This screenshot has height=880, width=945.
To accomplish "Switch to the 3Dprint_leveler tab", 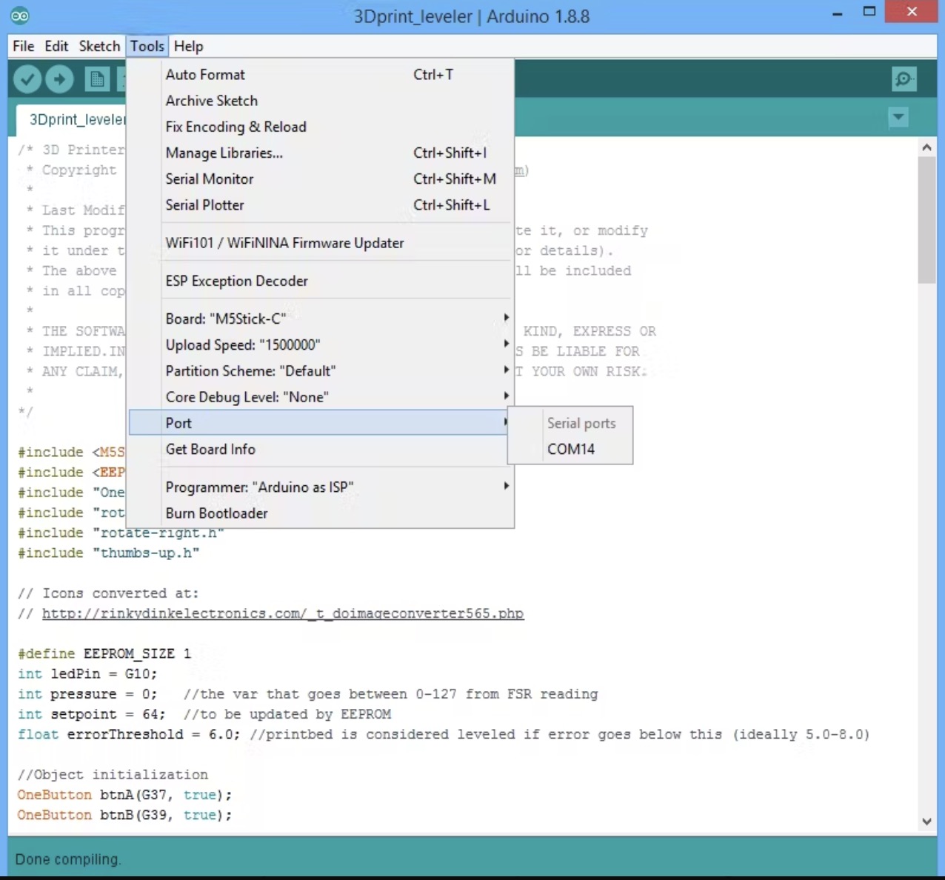I will pyautogui.click(x=74, y=119).
